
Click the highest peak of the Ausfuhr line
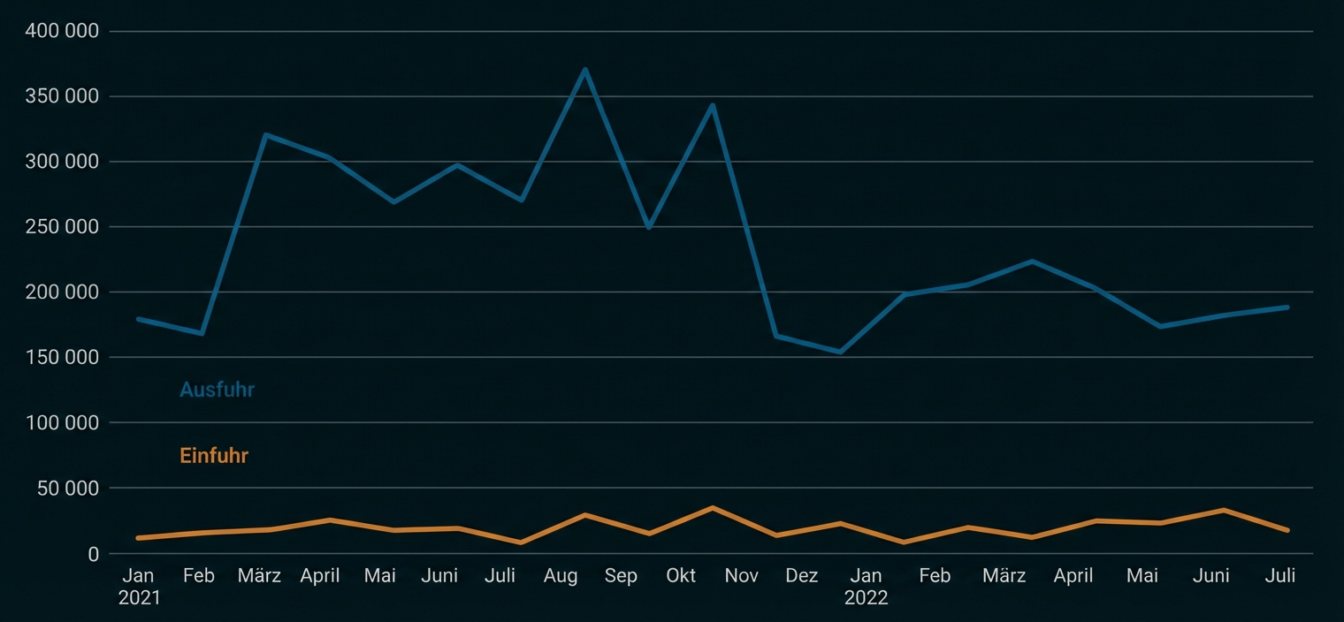click(x=584, y=69)
